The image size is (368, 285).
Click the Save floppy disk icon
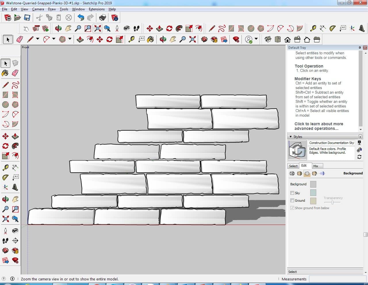(27, 18)
